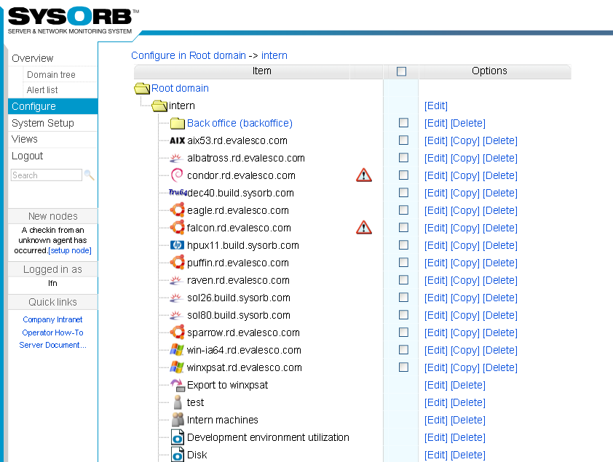Click the single user icon beside test

pyautogui.click(x=178, y=402)
